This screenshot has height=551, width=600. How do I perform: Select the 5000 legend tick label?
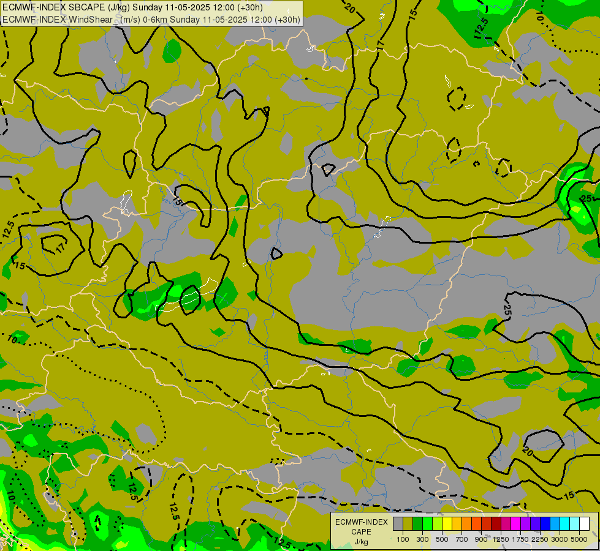579,539
